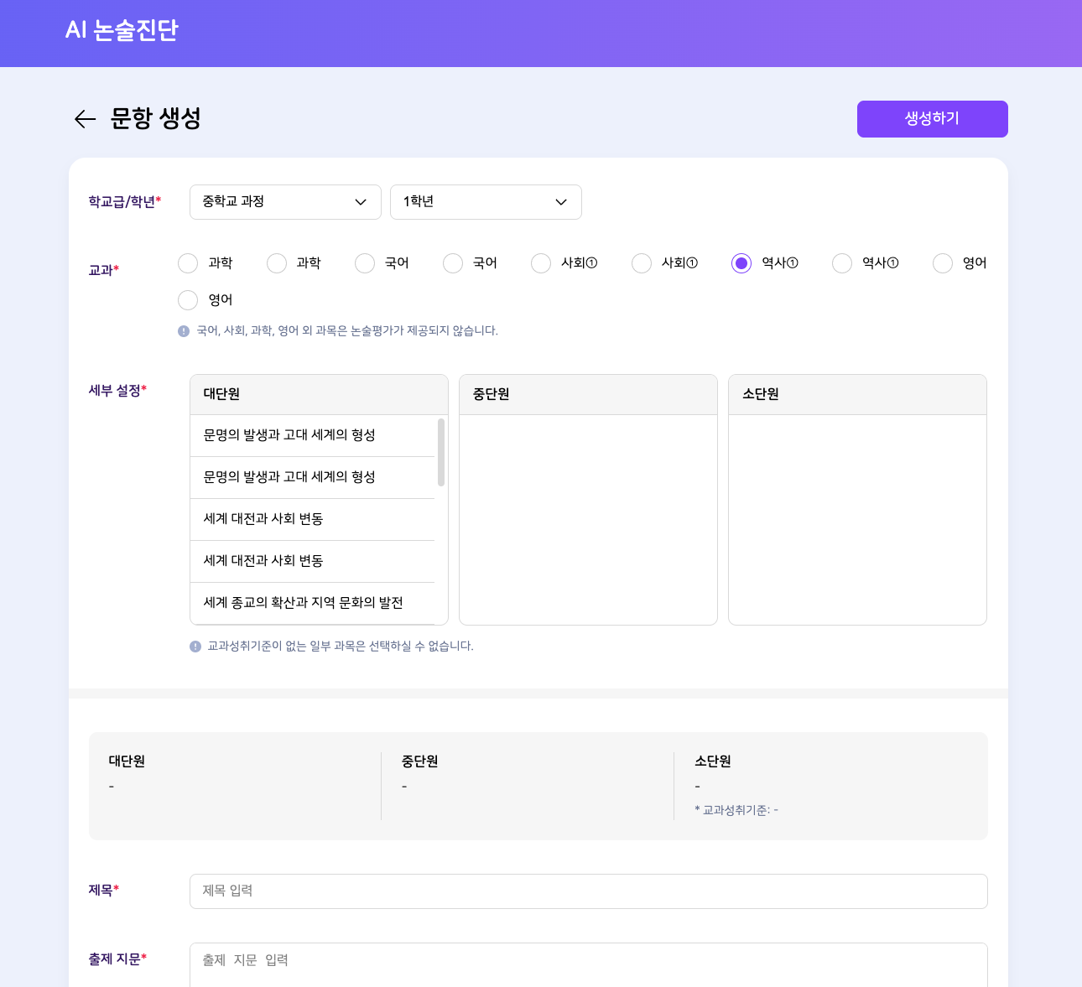
Task: Click the empty 중단원 list panel
Action: coord(588,519)
